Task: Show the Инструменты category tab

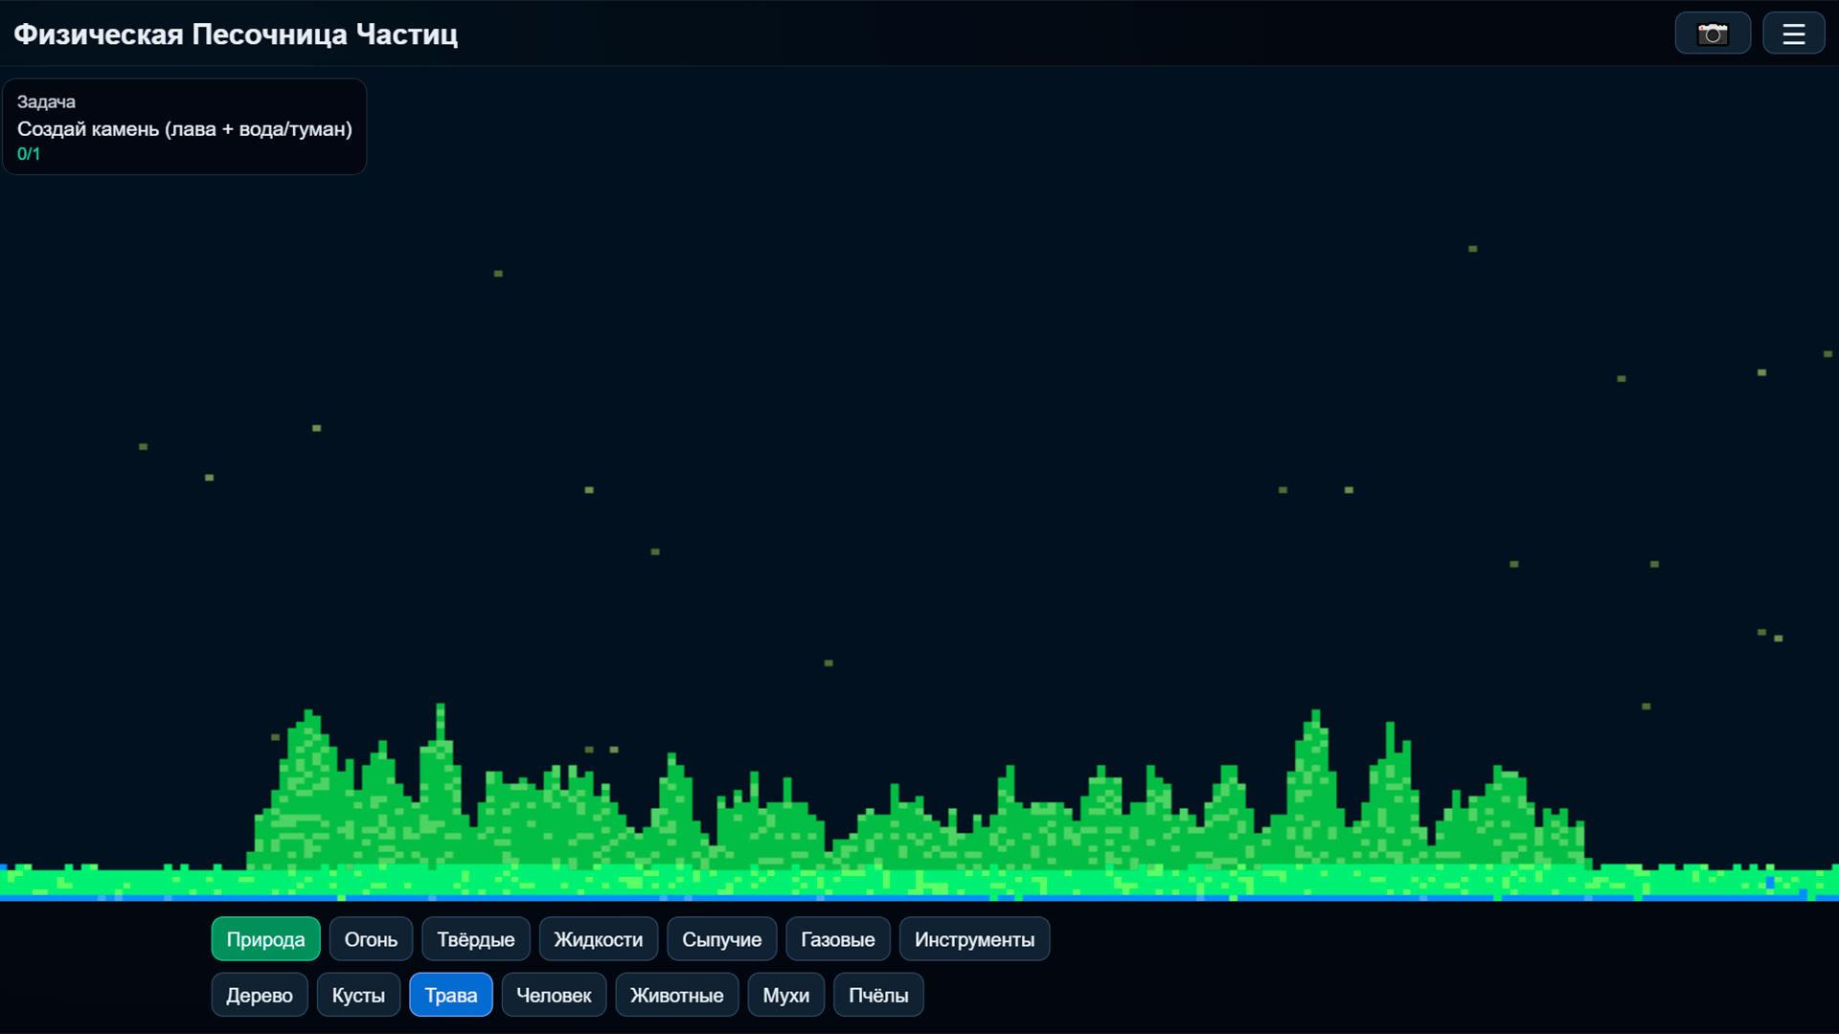Action: tap(974, 939)
